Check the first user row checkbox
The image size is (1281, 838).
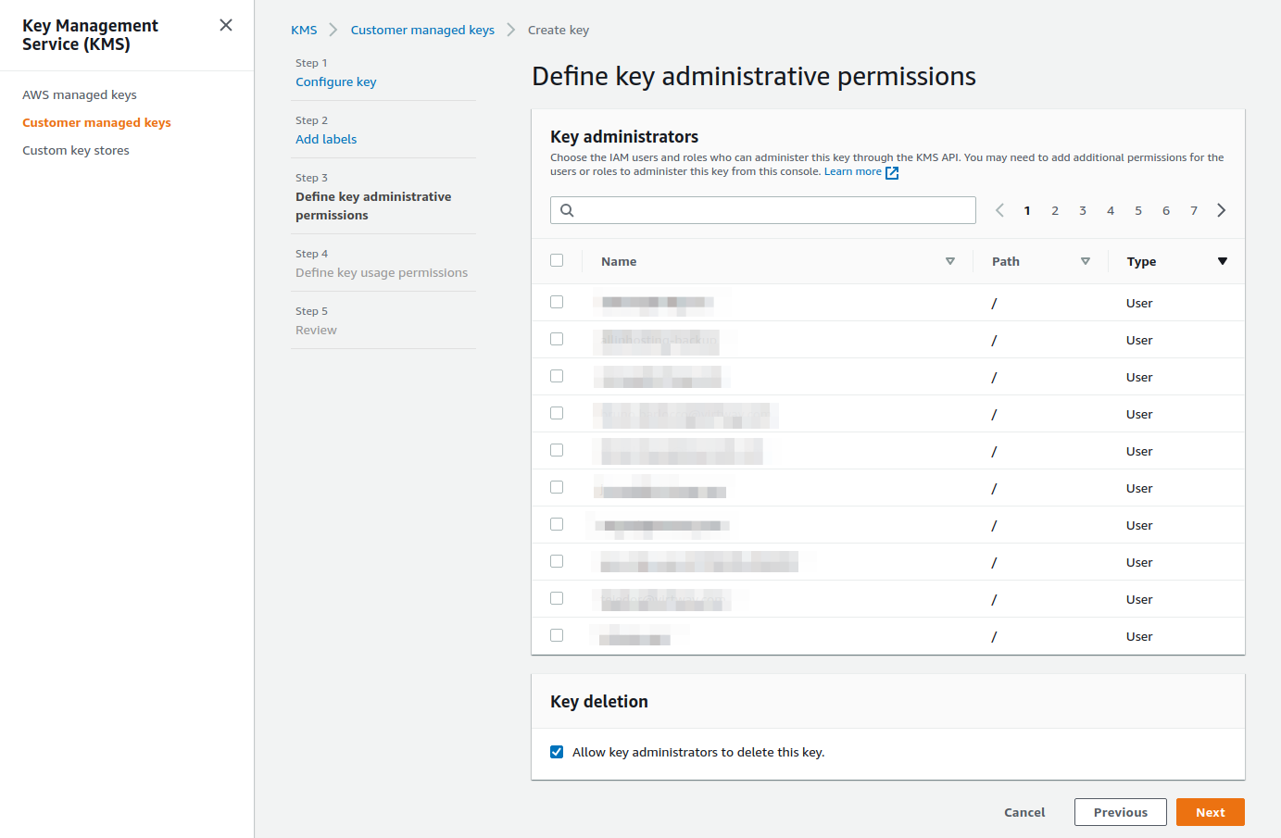coord(557,302)
